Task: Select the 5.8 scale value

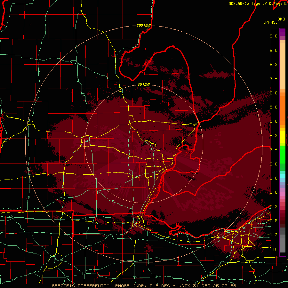Action: (x=274, y=107)
